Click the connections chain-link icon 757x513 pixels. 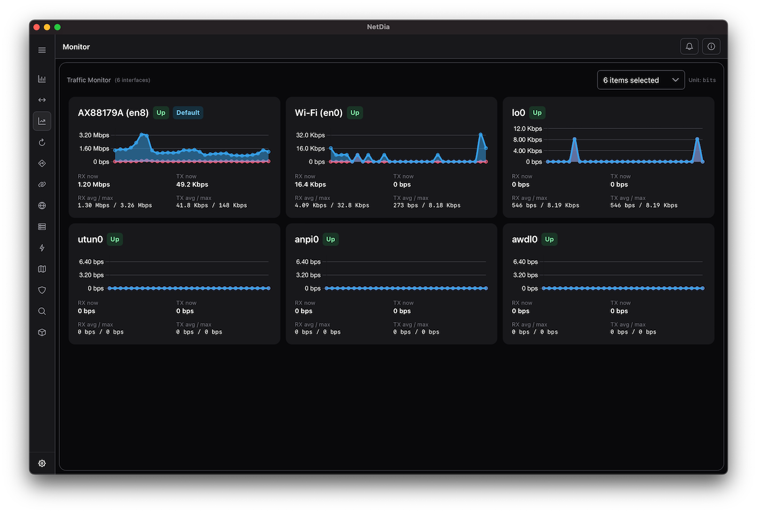[42, 184]
